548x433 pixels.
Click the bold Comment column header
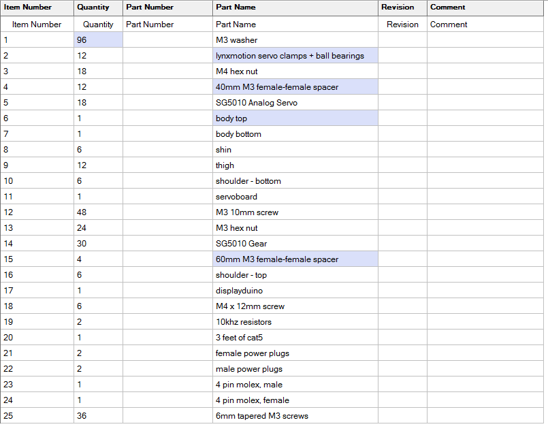point(447,7)
